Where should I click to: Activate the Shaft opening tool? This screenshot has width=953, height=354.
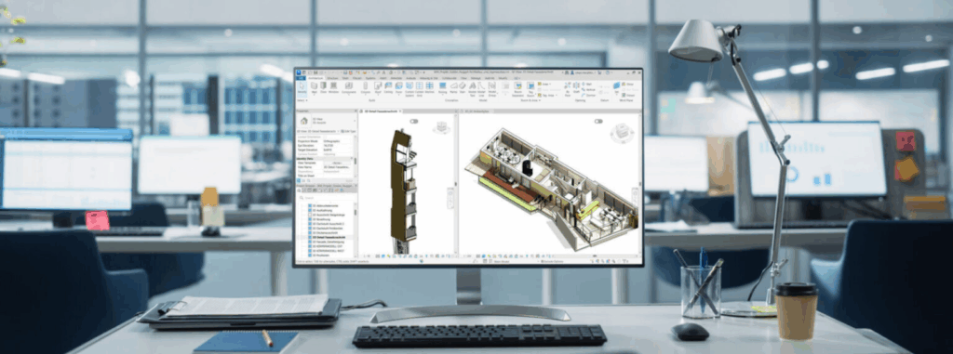[x=576, y=88]
